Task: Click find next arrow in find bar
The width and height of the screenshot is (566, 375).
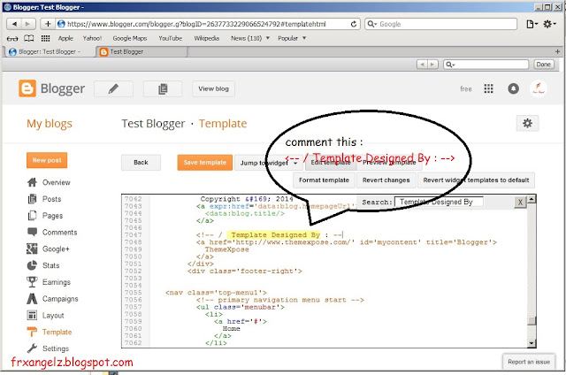Action: pyautogui.click(x=432, y=65)
